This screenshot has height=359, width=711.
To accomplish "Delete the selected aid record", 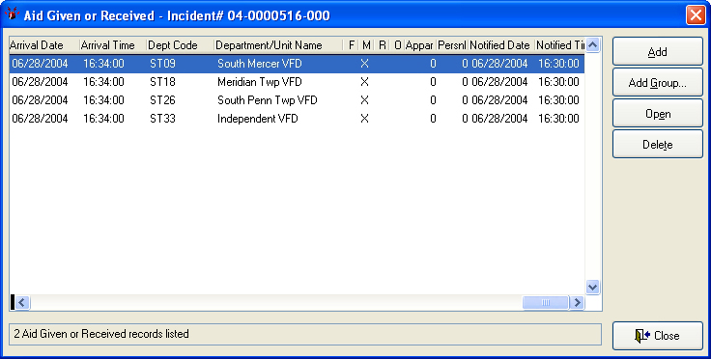I will (x=658, y=144).
